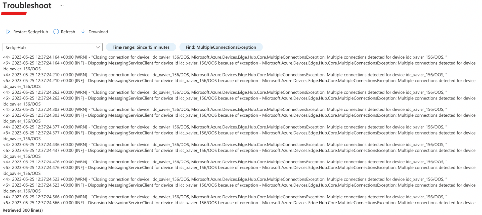Restart $edgeHub module
The image size is (482, 215).
(x=27, y=32)
